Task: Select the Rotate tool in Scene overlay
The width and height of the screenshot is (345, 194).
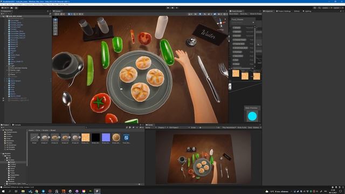Action: (x=55, y=25)
